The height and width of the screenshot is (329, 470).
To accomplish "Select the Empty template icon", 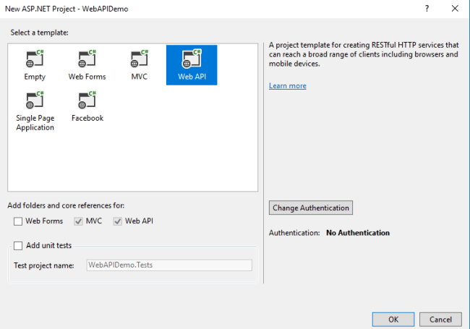I will pyautogui.click(x=35, y=59).
